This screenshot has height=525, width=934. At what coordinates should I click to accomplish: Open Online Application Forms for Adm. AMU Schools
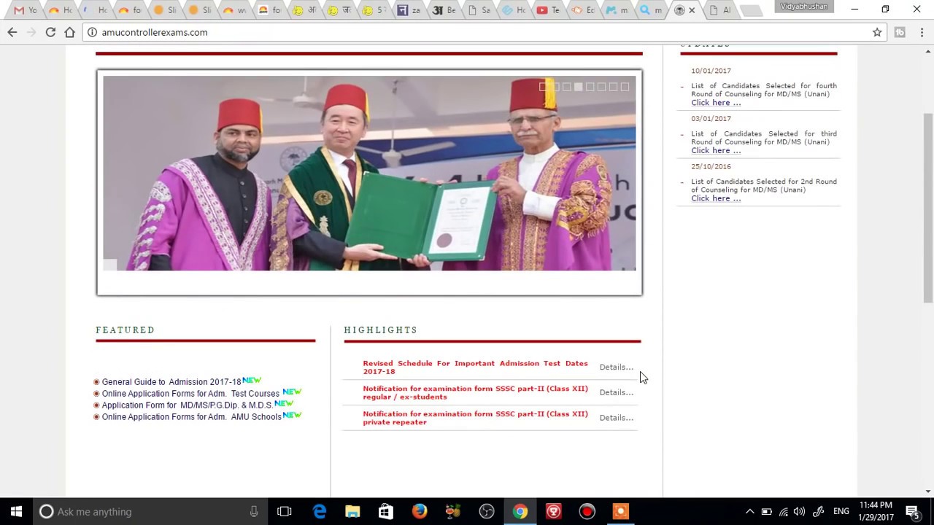(191, 417)
